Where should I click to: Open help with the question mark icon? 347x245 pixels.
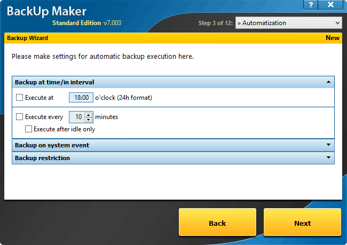[x=311, y=5]
